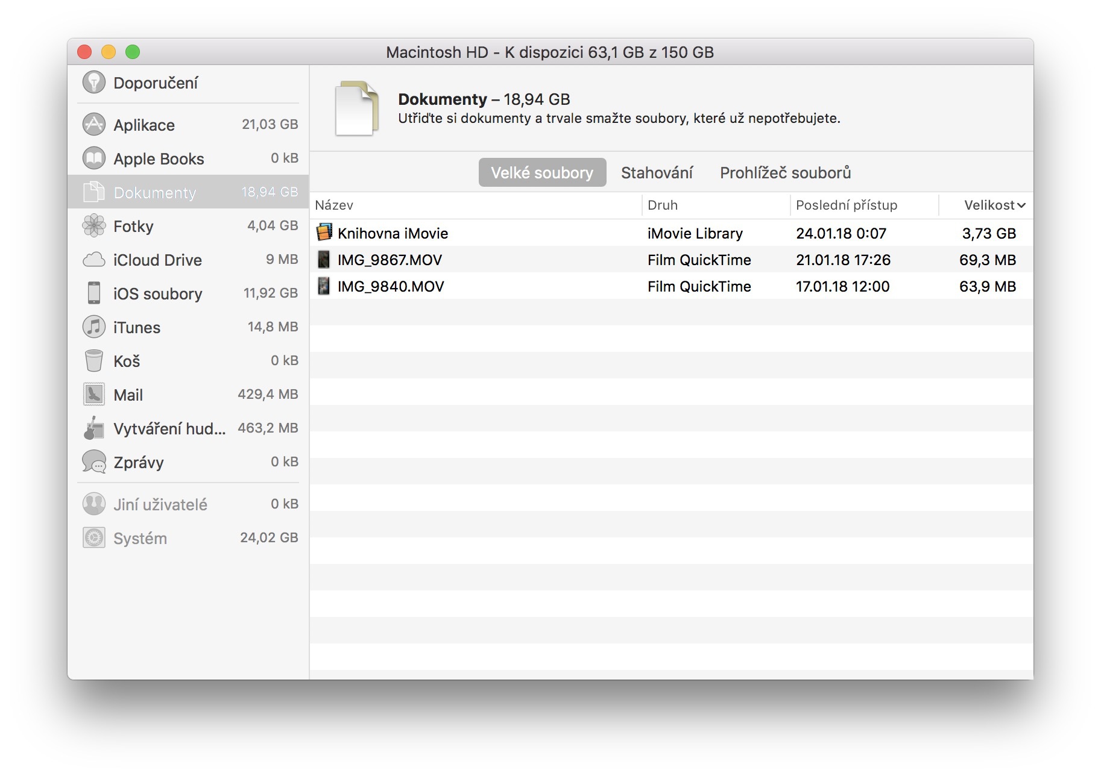The width and height of the screenshot is (1101, 776).
Task: Select Dokumenty in the sidebar
Action: pos(188,192)
